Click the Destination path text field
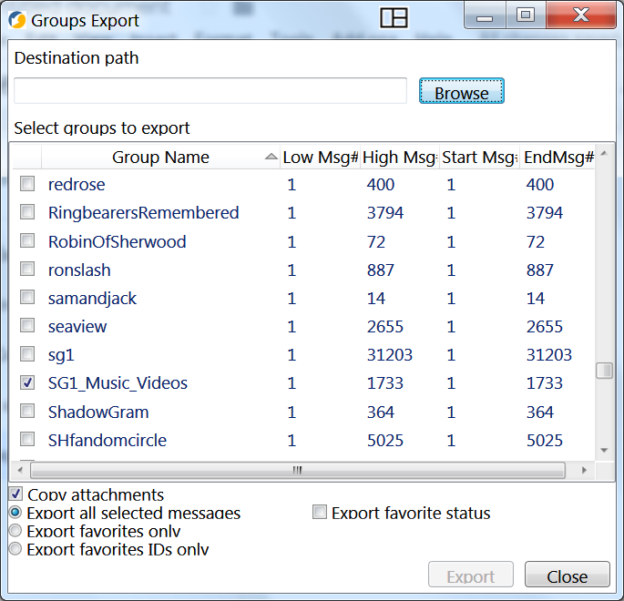The image size is (624, 601). 210,91
